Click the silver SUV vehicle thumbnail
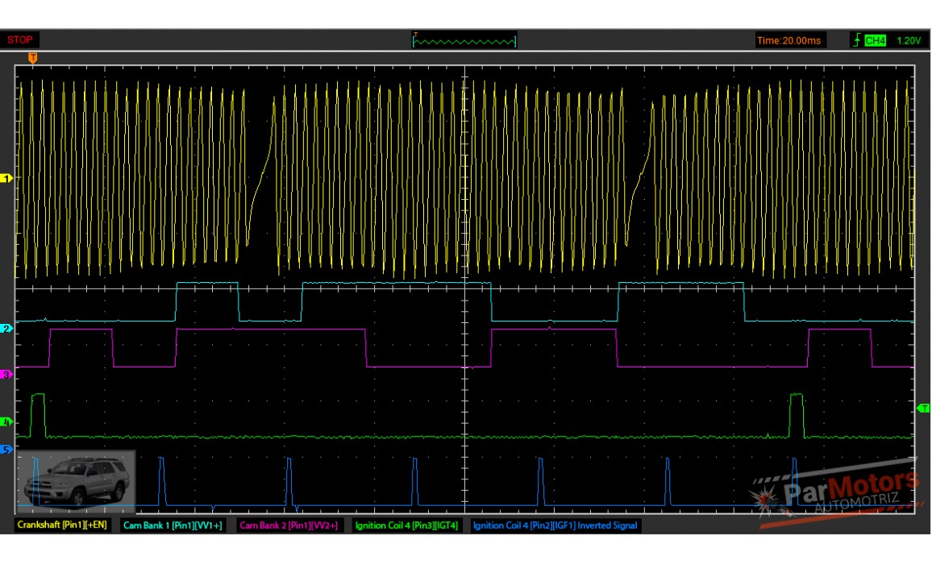The height and width of the screenshot is (564, 932). [x=76, y=481]
